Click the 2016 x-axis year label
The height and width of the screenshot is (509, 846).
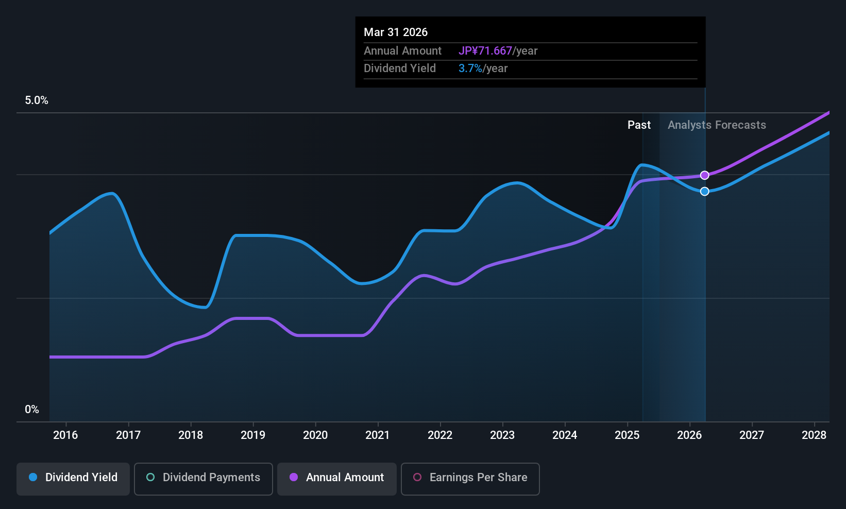65,435
